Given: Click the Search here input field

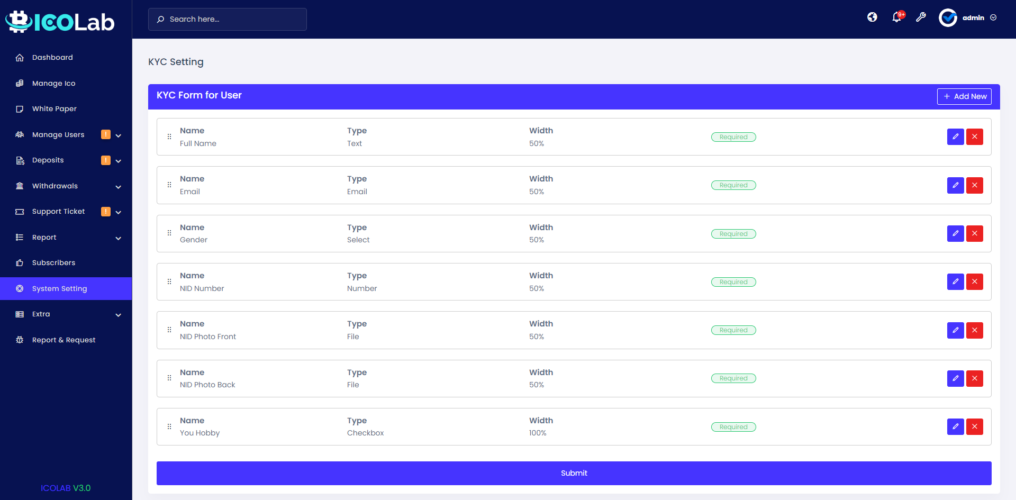Looking at the screenshot, I should point(228,19).
